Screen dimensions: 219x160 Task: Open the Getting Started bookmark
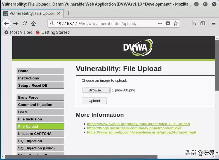tap(53, 32)
